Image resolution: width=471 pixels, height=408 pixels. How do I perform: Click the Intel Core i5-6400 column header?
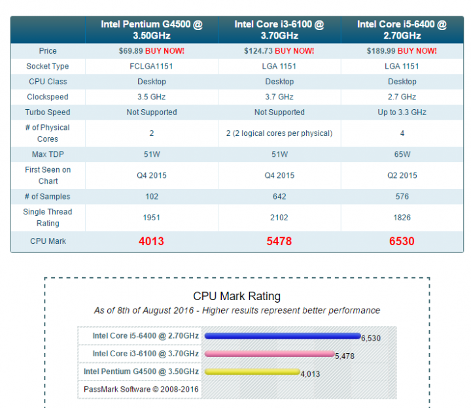tap(402, 29)
